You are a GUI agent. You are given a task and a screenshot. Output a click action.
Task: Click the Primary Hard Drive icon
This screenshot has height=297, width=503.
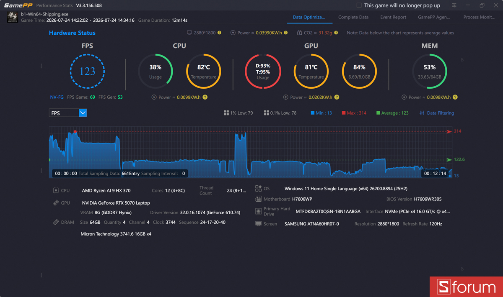pos(258,212)
